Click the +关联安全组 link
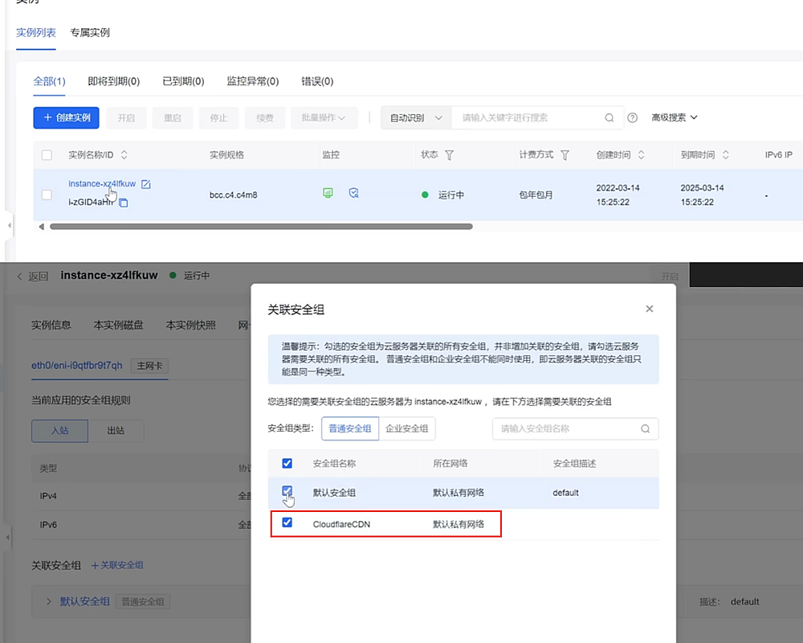 pos(117,565)
